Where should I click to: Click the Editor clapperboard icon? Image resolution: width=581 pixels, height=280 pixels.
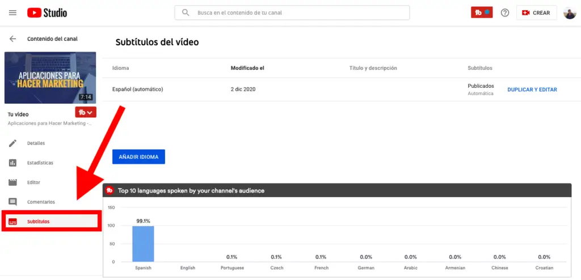point(12,183)
